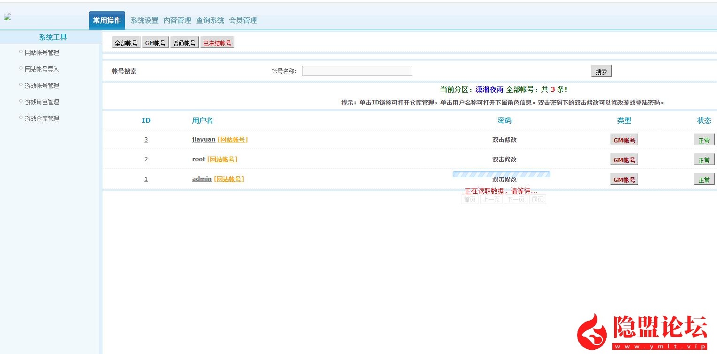
Task: Toggle 正常 status for admin
Action: click(704, 180)
